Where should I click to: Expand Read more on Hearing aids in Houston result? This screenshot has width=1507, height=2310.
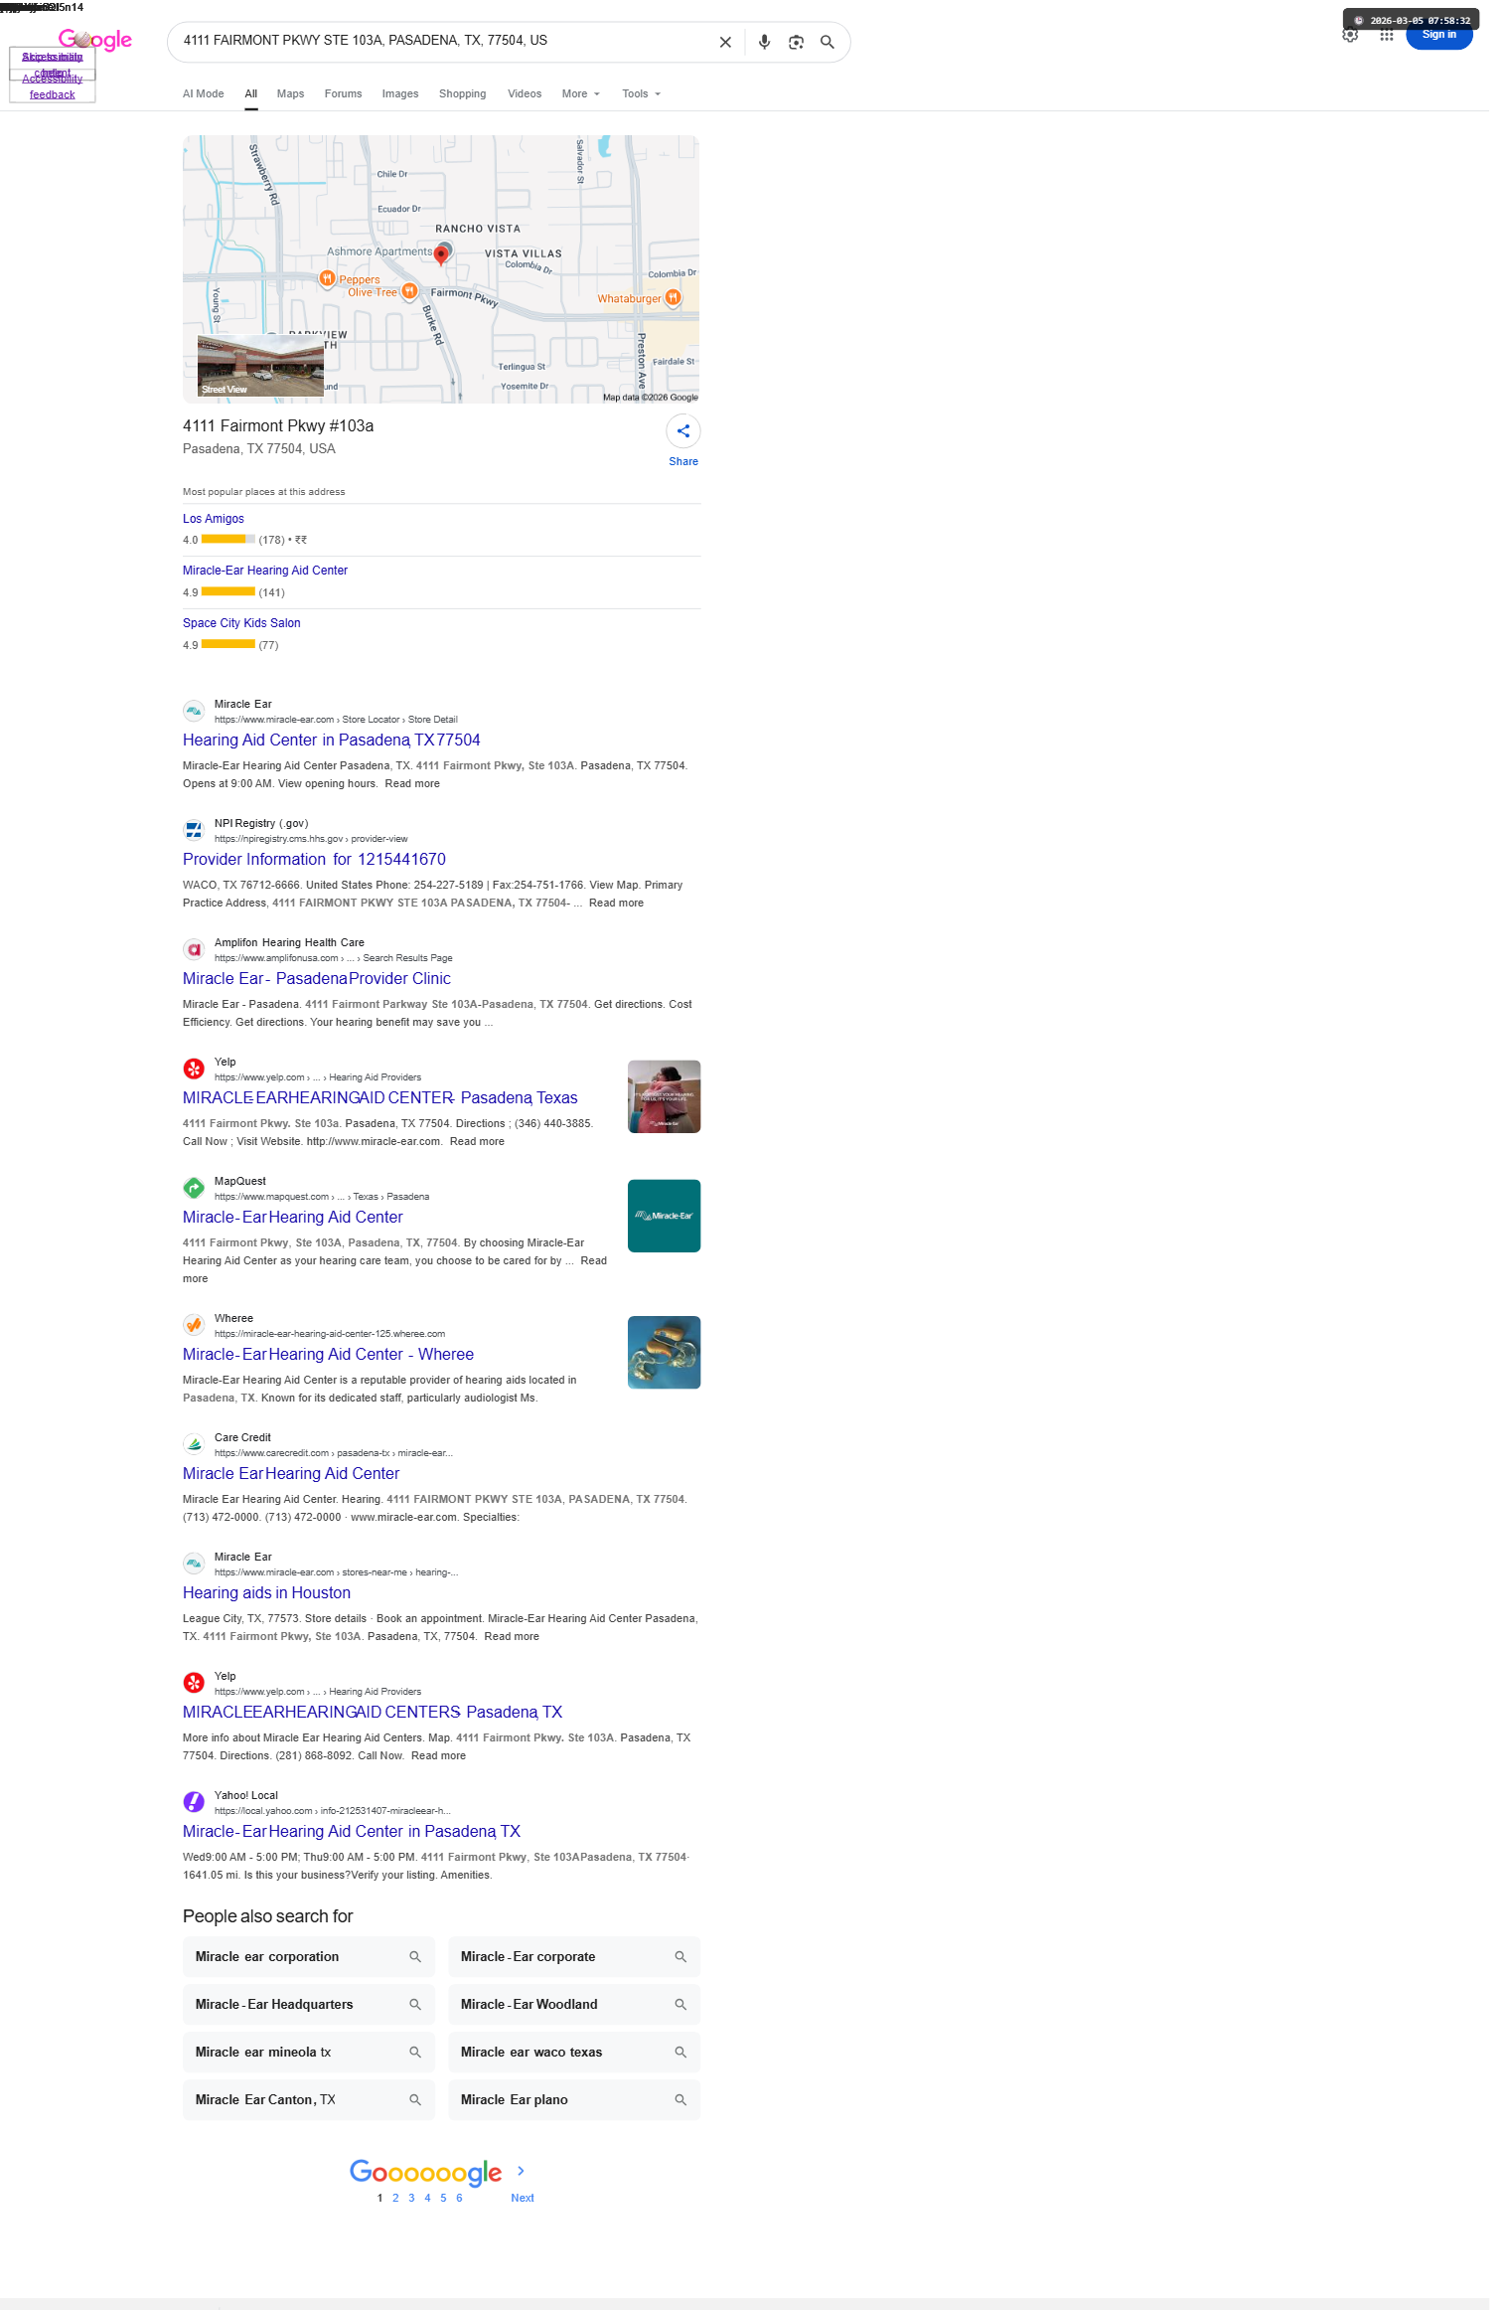click(512, 1636)
